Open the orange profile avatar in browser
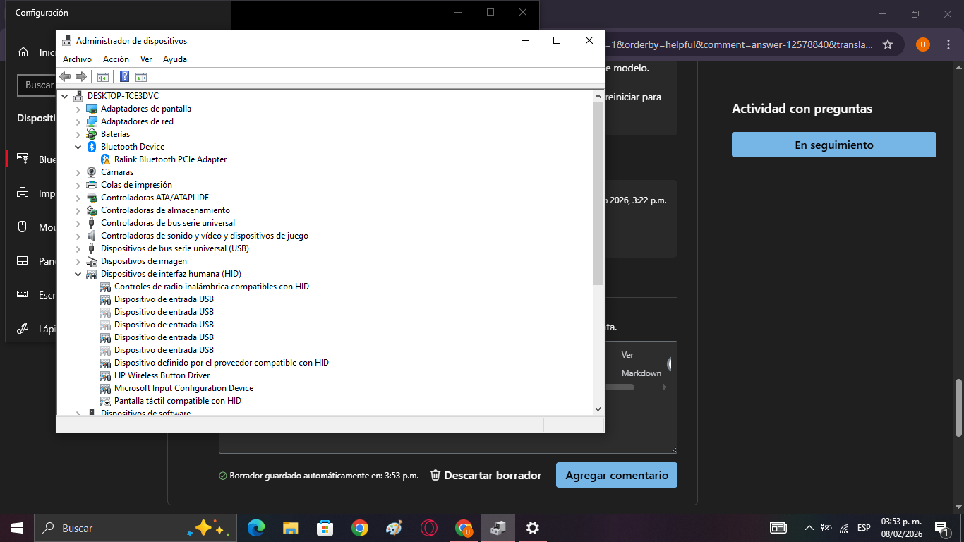964x542 pixels. click(x=922, y=44)
